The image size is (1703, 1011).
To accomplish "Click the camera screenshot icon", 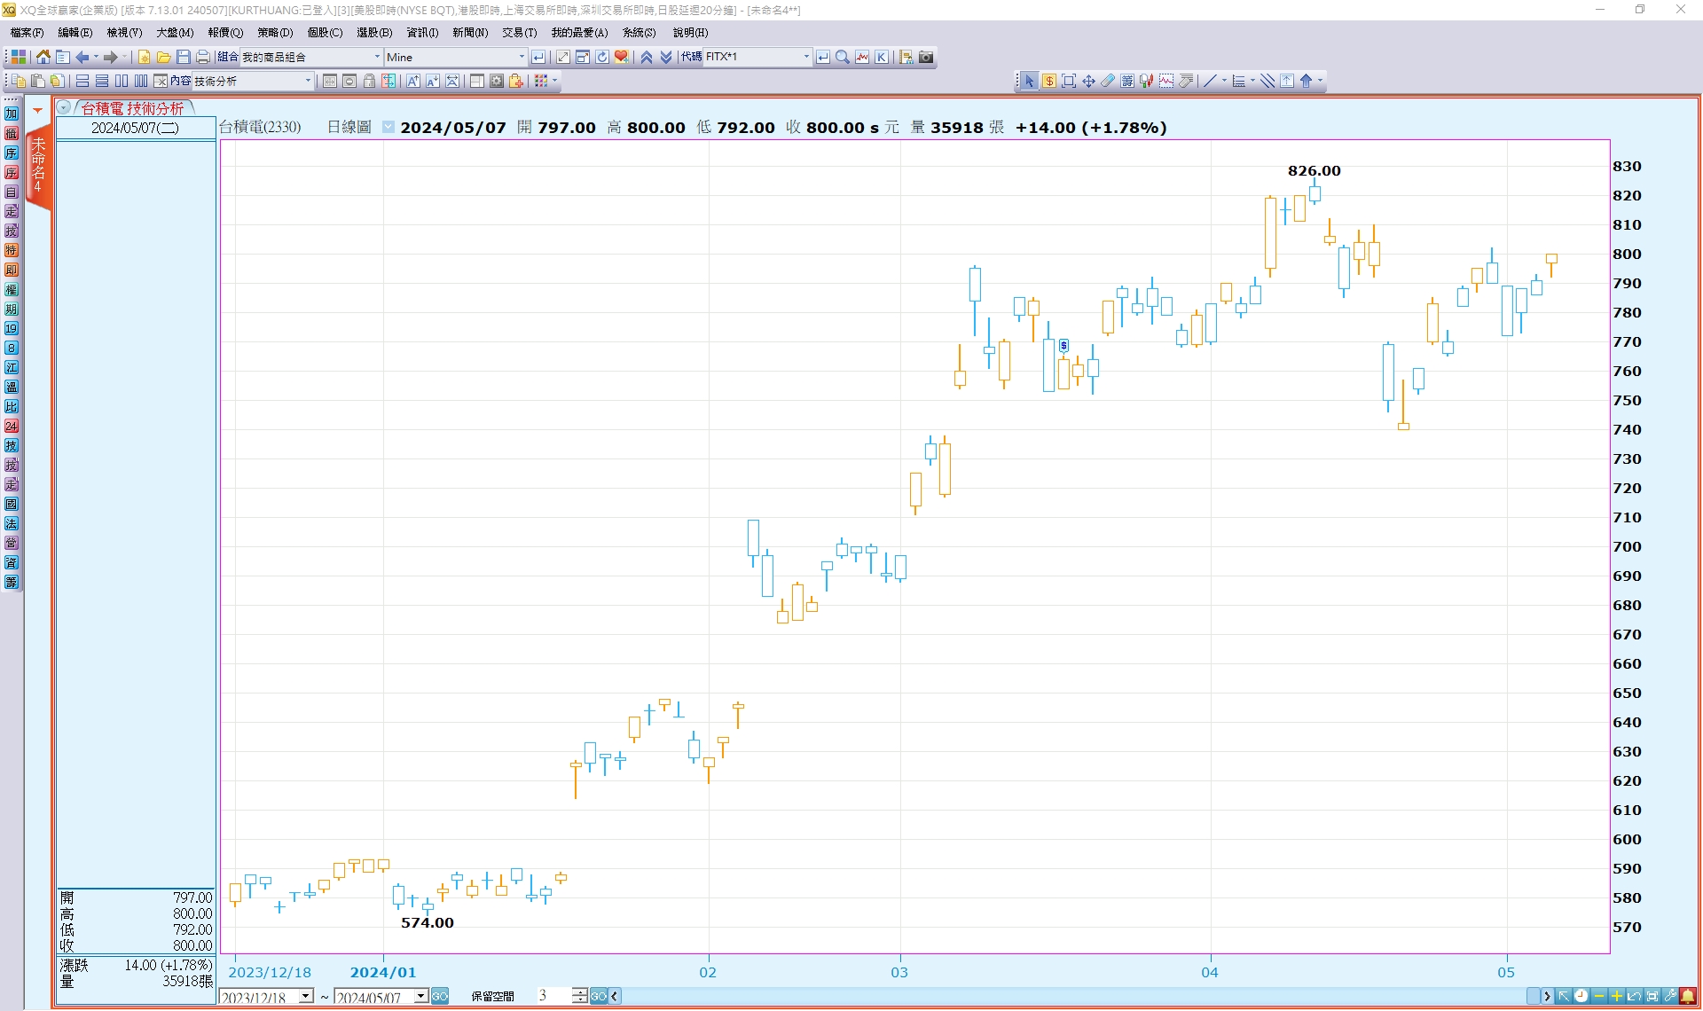I will click(x=926, y=57).
